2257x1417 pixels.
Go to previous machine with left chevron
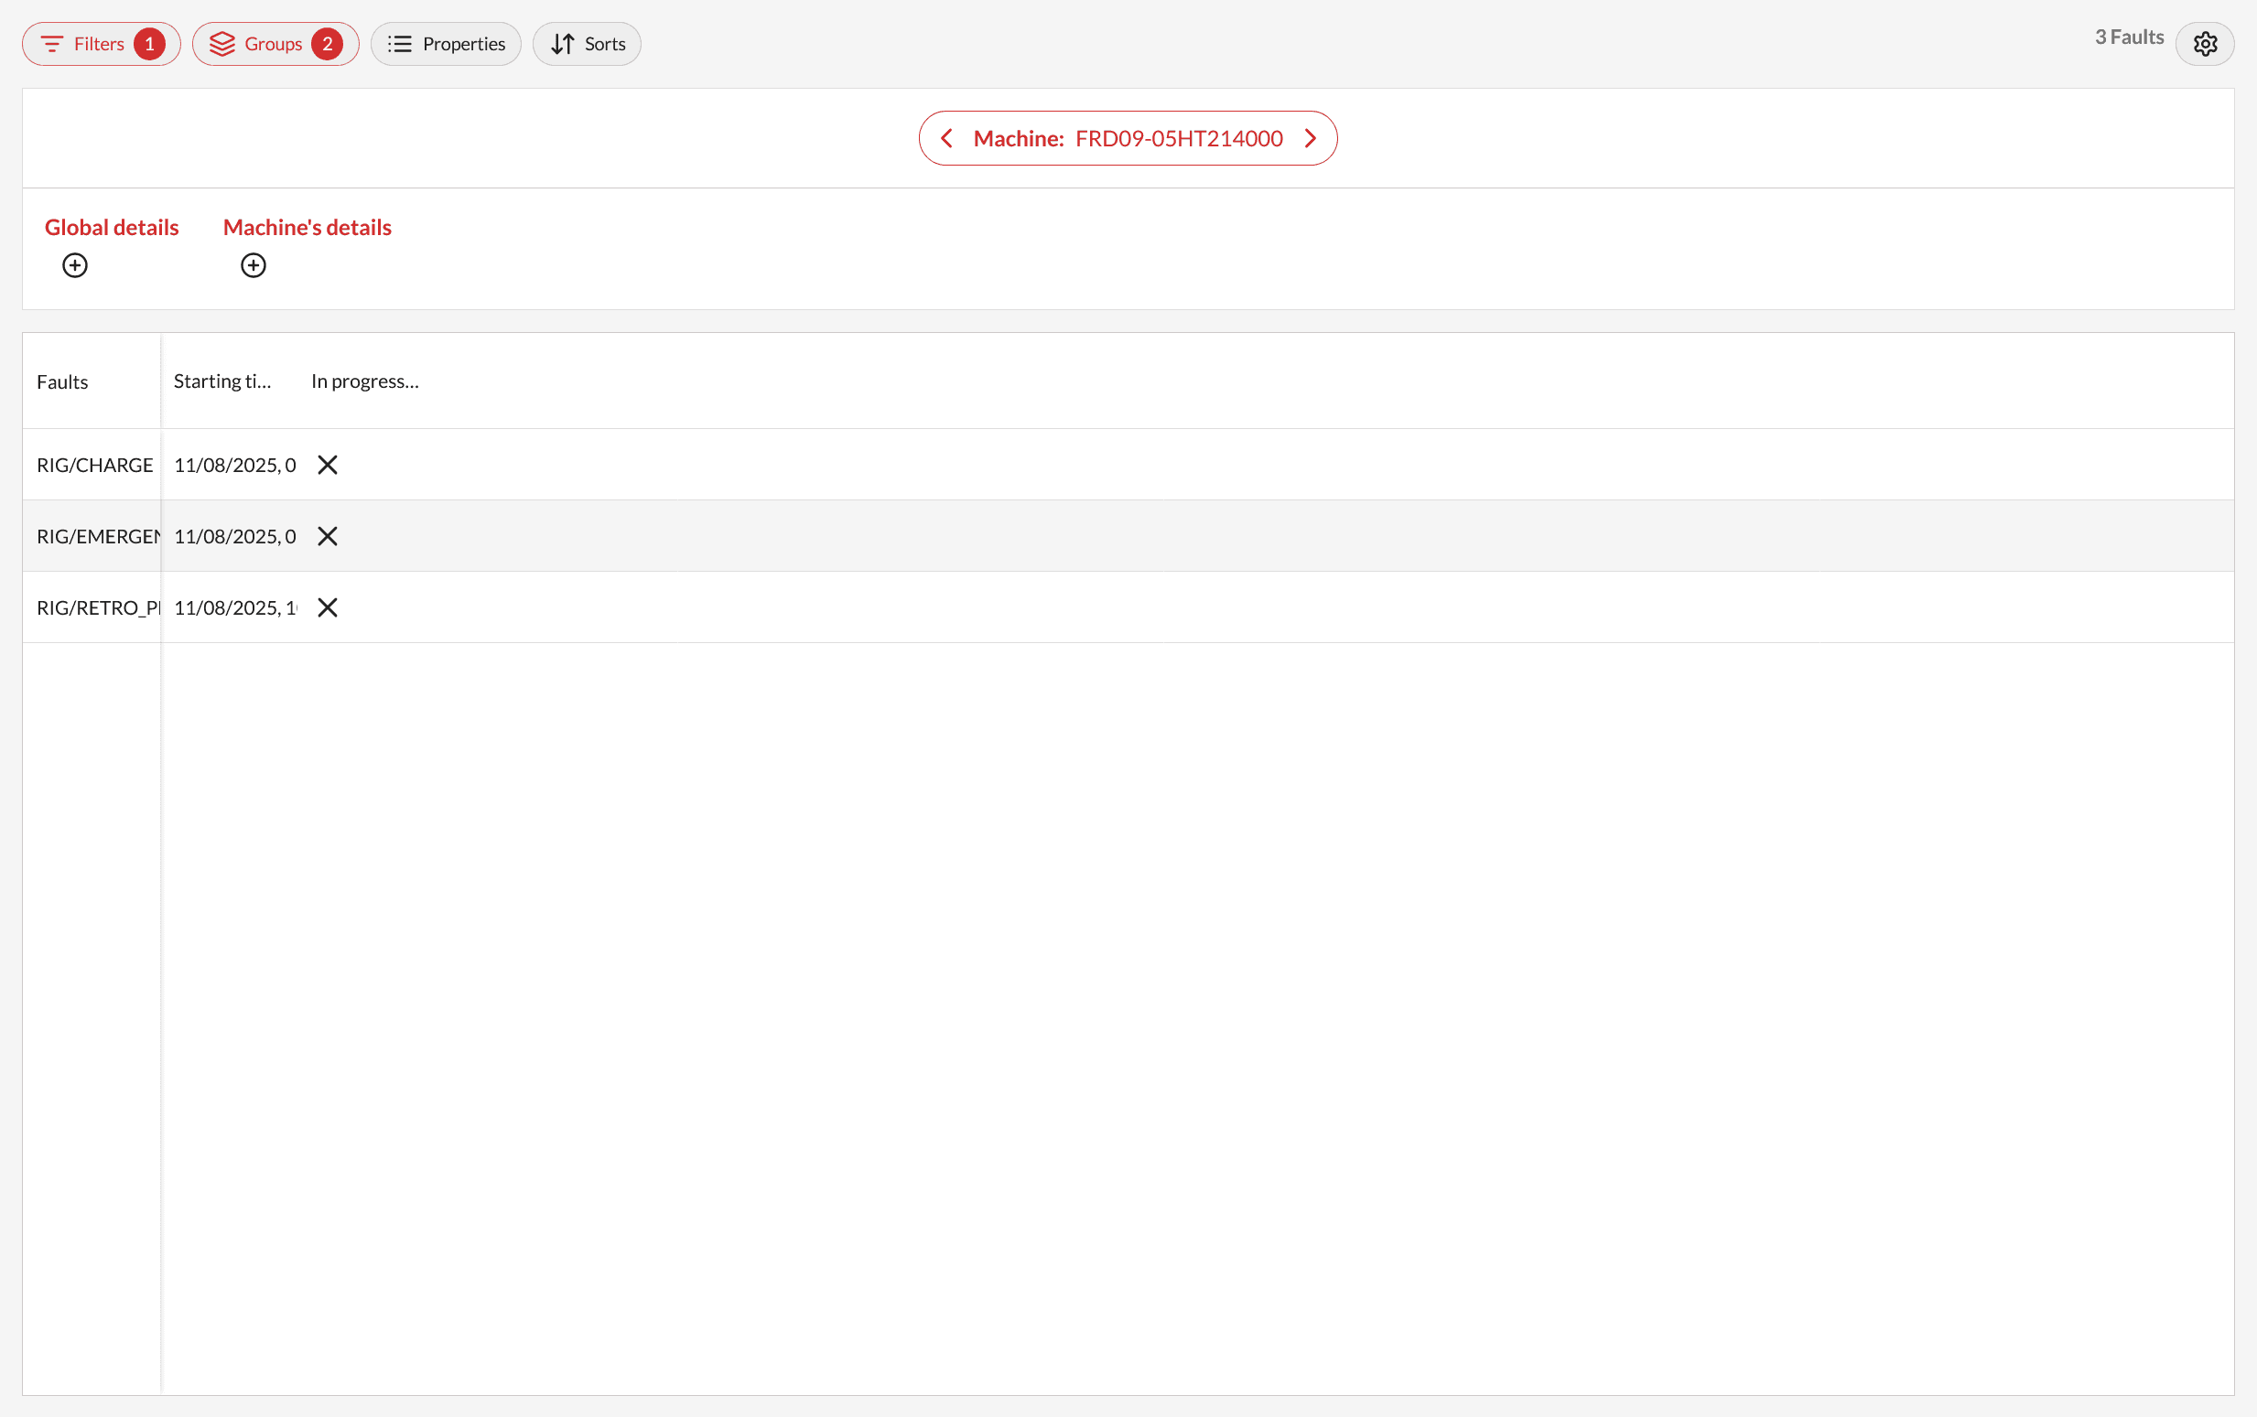[946, 139]
